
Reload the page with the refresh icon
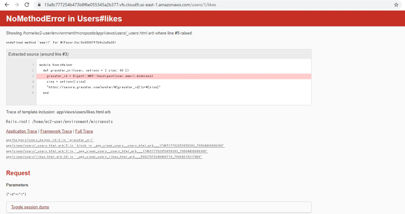[27, 5]
